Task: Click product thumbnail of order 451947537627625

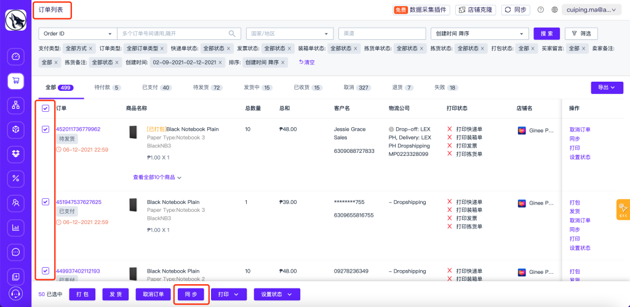Action: [132, 205]
